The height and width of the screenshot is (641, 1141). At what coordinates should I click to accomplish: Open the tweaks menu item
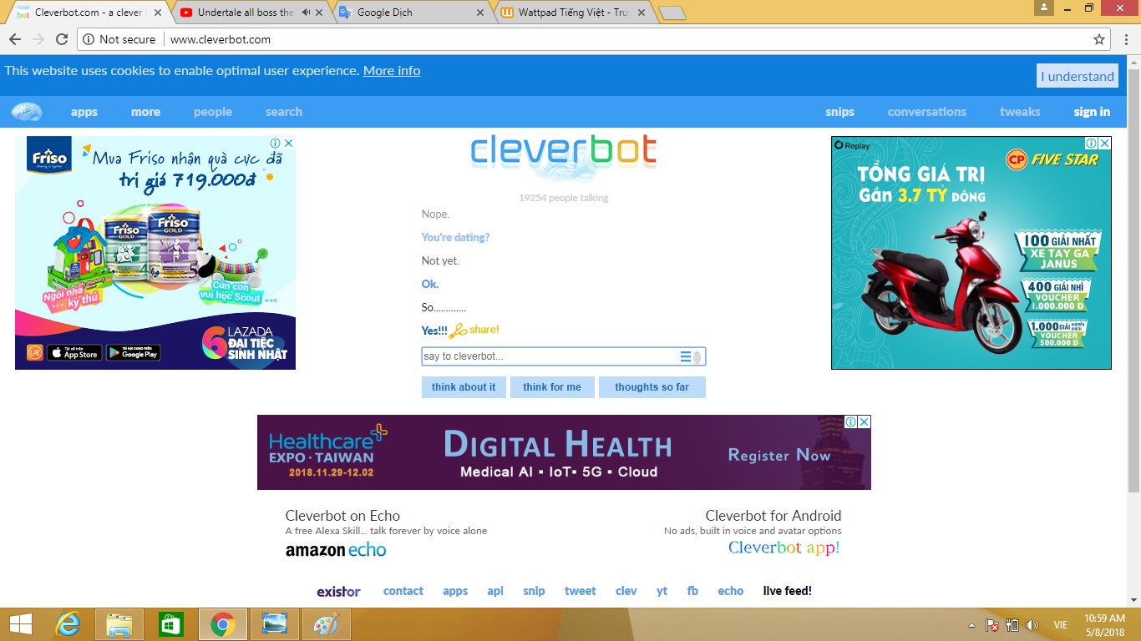[x=1020, y=112]
